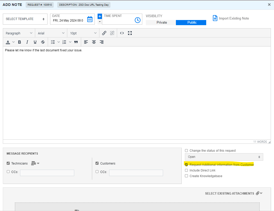
Task: Click the 11 WORDS counter
Action: (260, 142)
